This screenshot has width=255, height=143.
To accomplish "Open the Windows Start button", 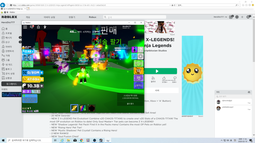I will [x=3, y=140].
